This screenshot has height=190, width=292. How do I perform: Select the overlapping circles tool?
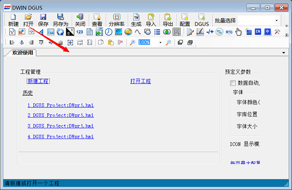(167, 32)
